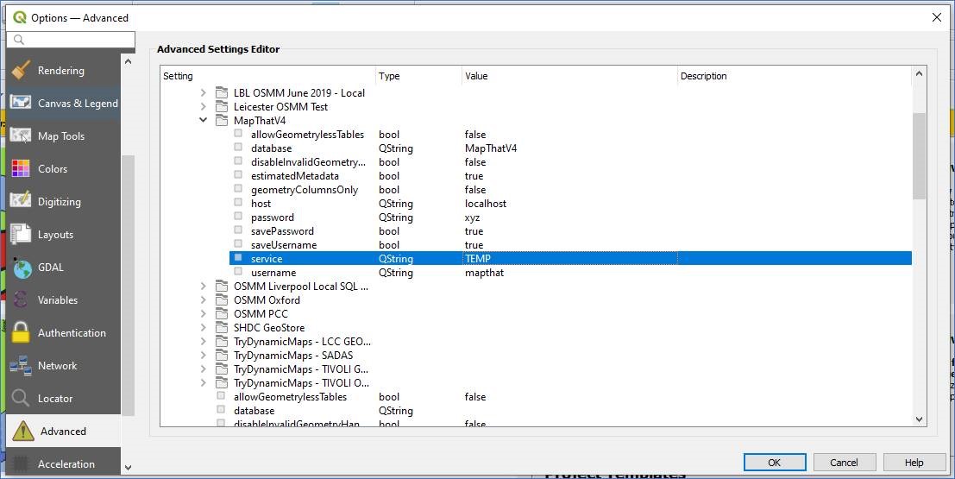The height and width of the screenshot is (479, 955).
Task: Close the Options dialog
Action: (937, 17)
